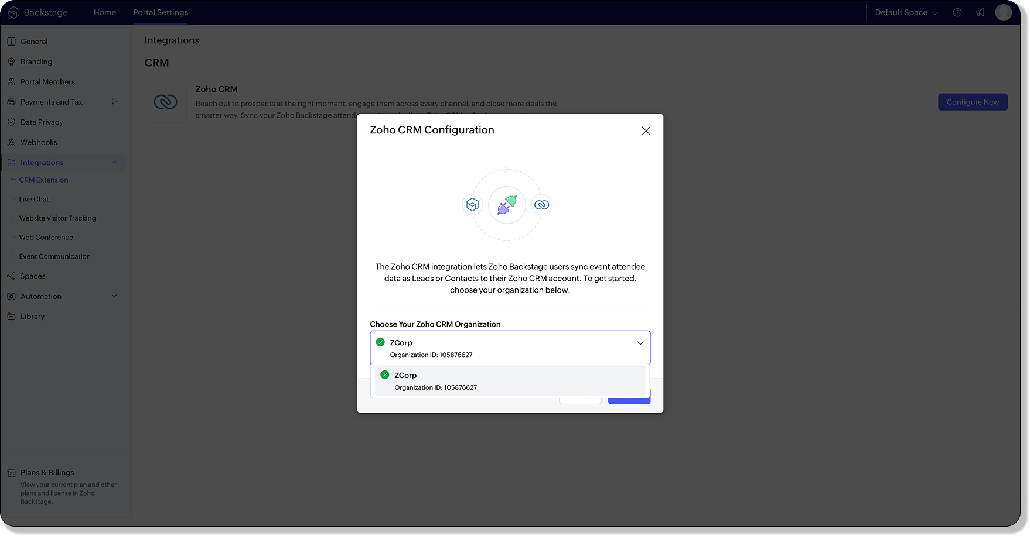Expand the Automation section chevron
Screen dimensions: 1030x536
pyautogui.click(x=114, y=296)
